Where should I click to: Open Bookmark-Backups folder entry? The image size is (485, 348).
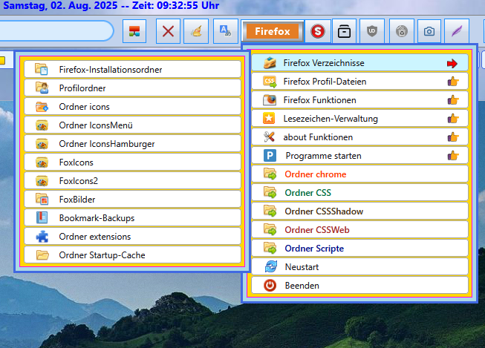point(132,218)
